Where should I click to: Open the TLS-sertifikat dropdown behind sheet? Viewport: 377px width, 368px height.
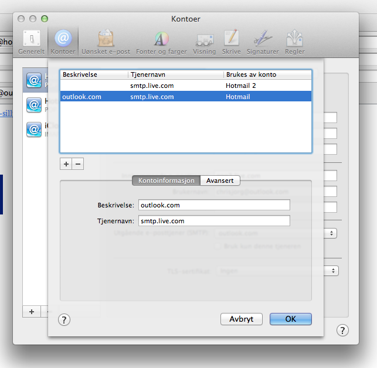332,271
